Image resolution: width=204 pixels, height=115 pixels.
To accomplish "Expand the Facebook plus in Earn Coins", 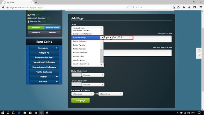I will pyautogui.click(x=57, y=48).
